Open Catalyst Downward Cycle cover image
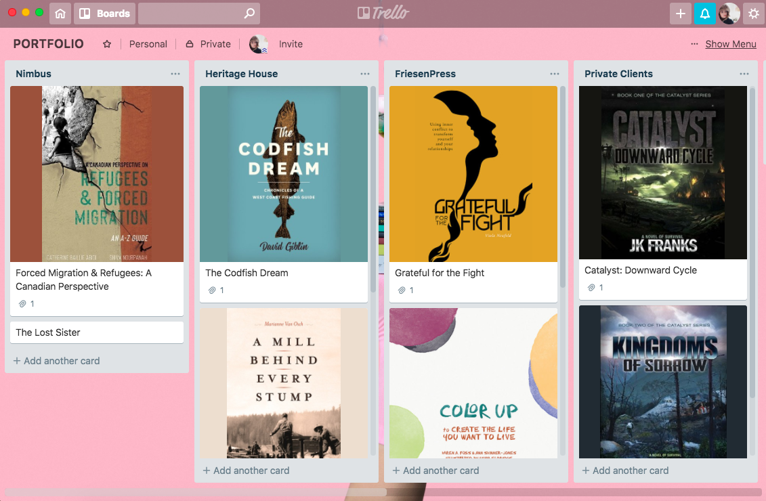The height and width of the screenshot is (501, 766). [x=663, y=173]
